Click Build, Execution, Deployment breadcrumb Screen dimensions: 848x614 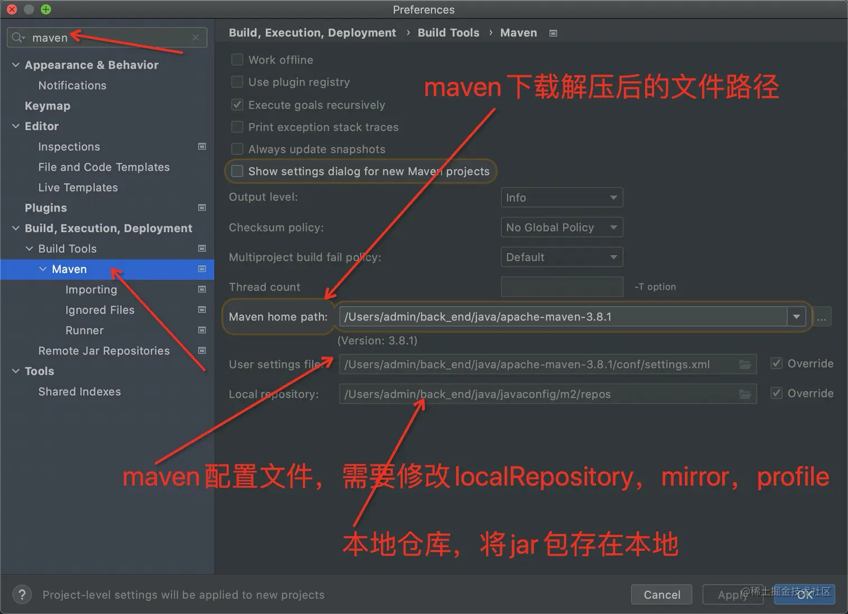click(312, 33)
